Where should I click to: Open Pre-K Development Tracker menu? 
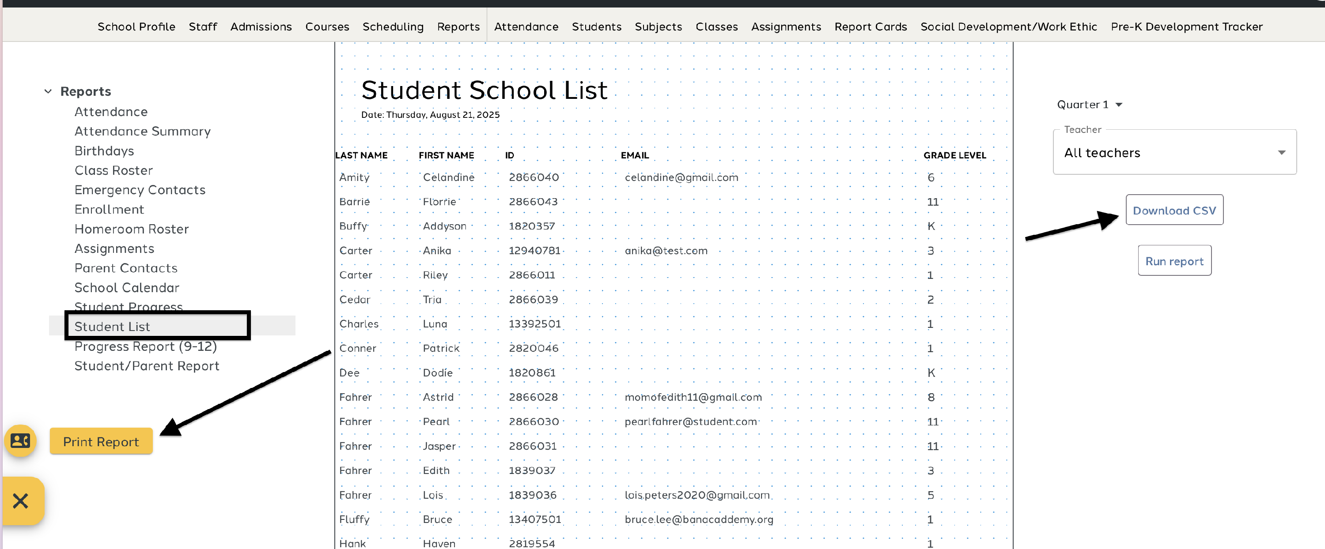tap(1187, 26)
